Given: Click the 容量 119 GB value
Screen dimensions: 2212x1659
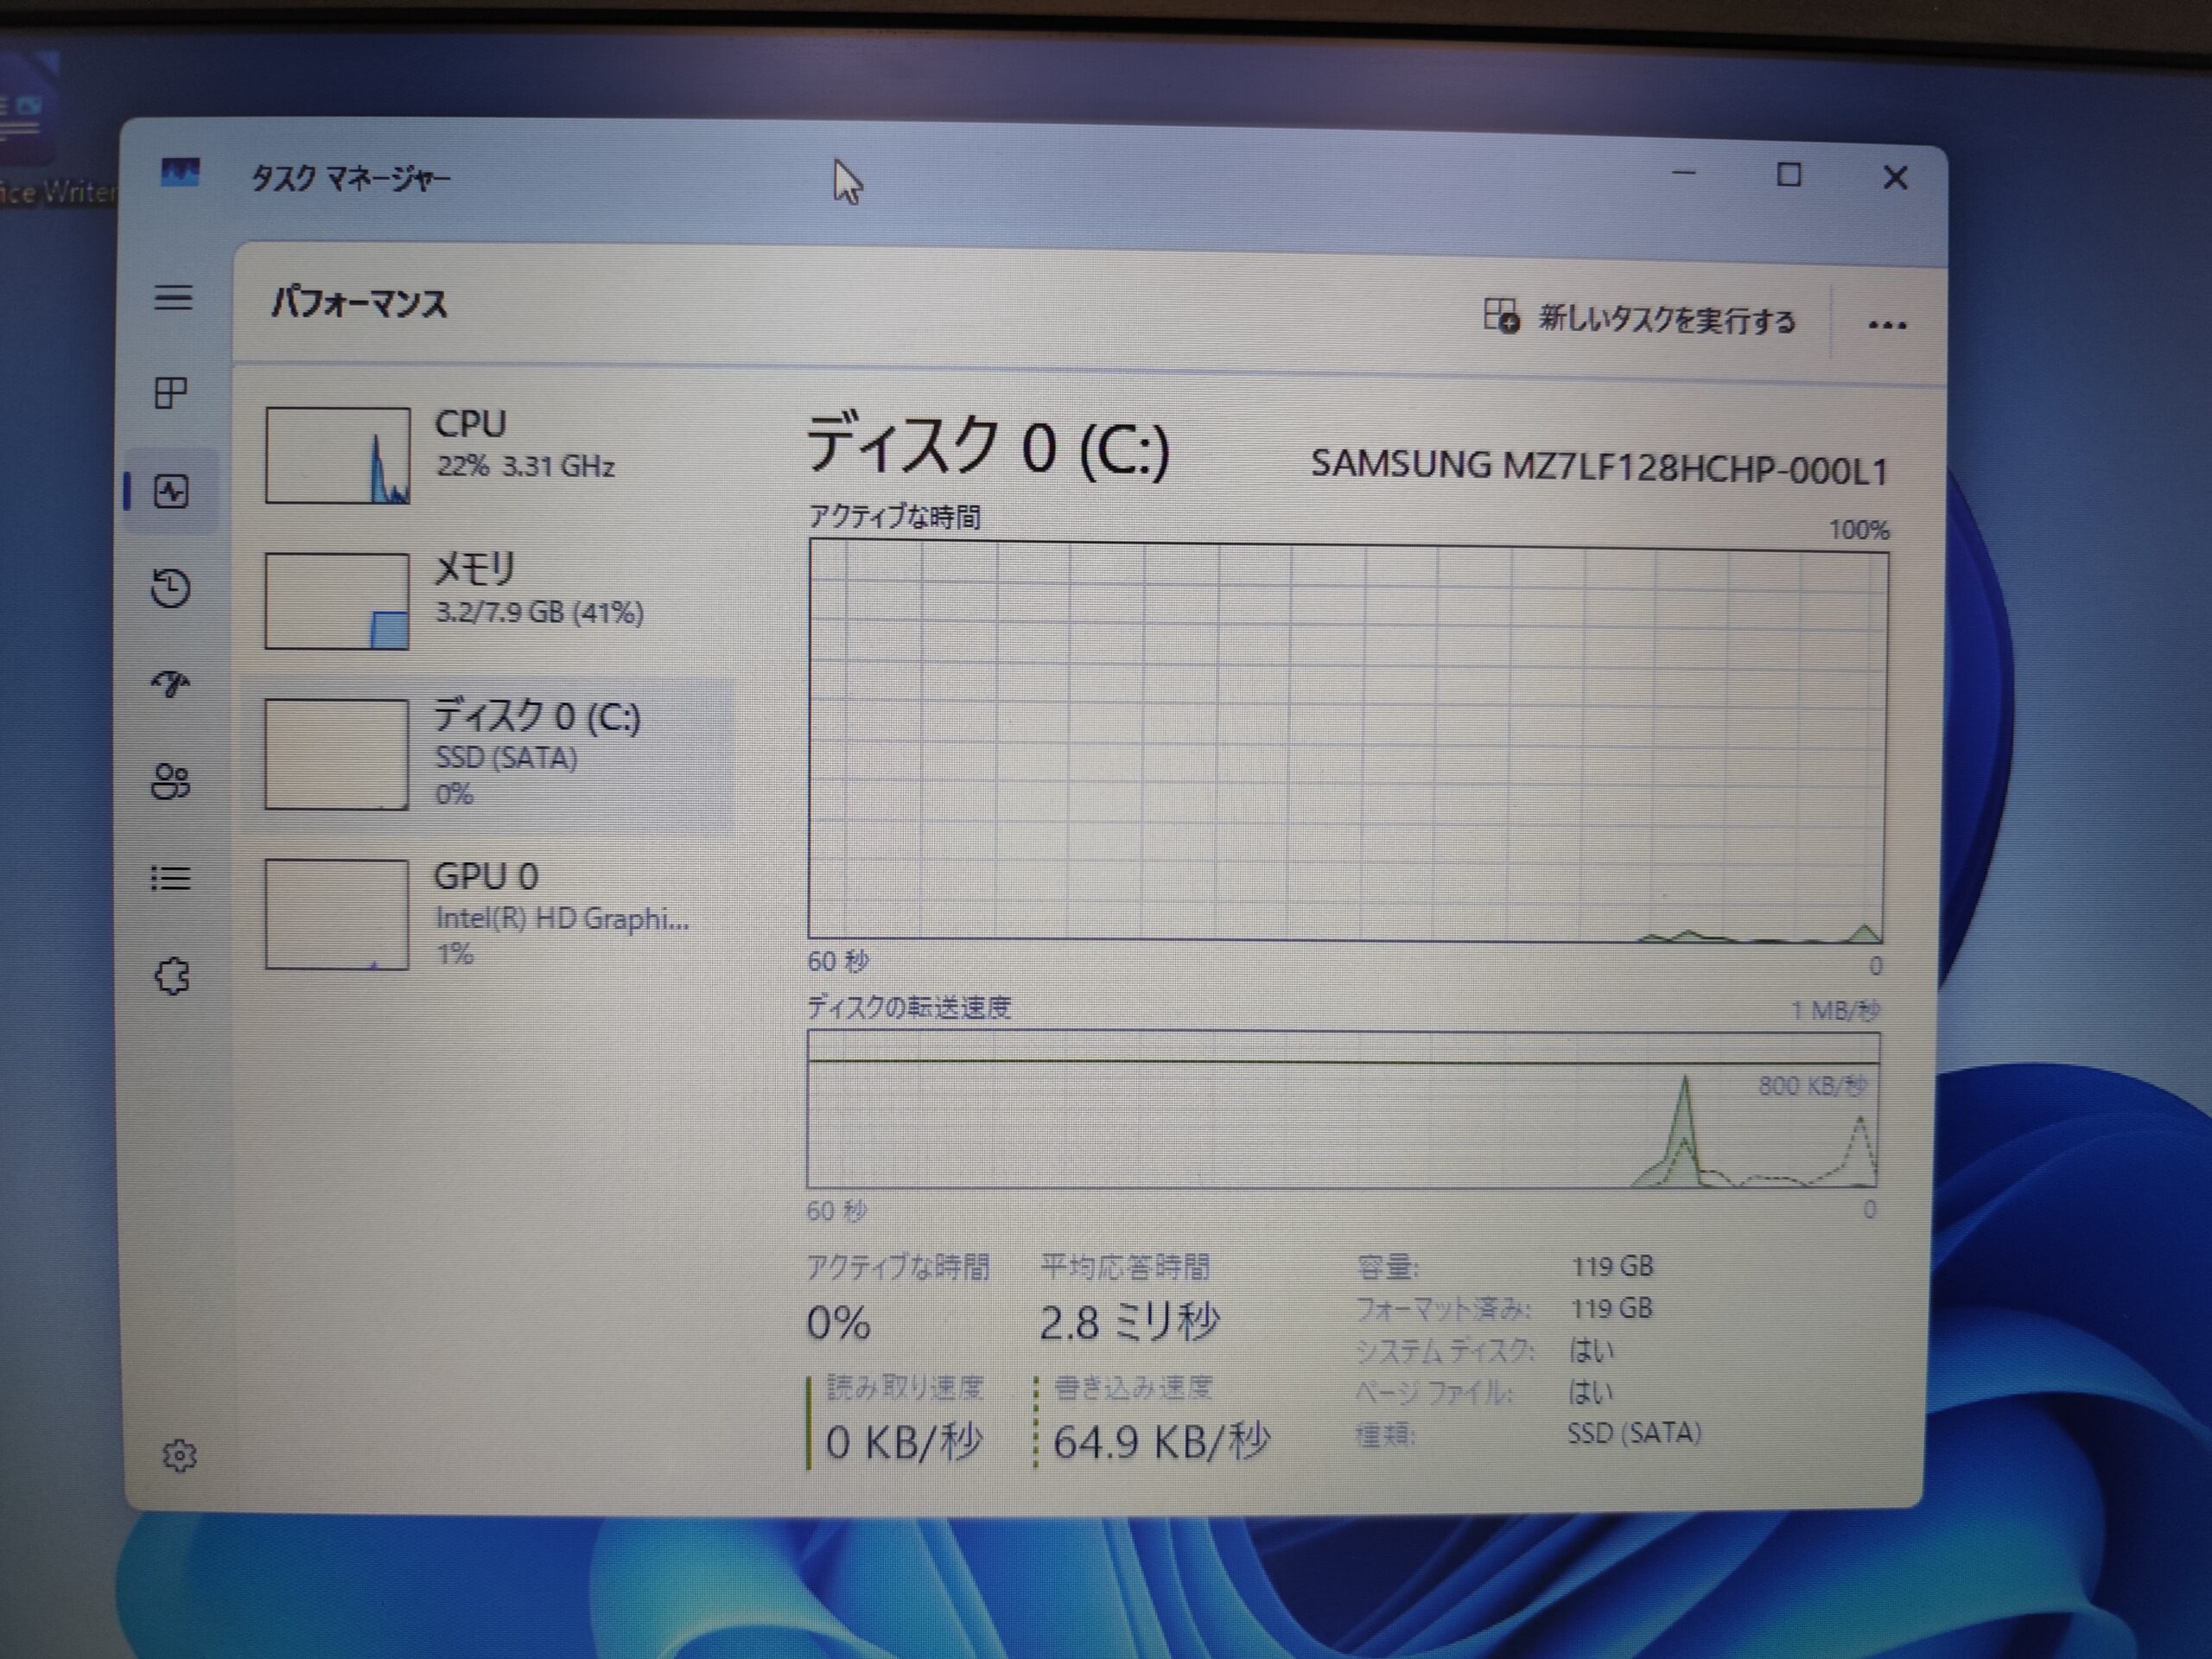Looking at the screenshot, I should (1612, 1266).
